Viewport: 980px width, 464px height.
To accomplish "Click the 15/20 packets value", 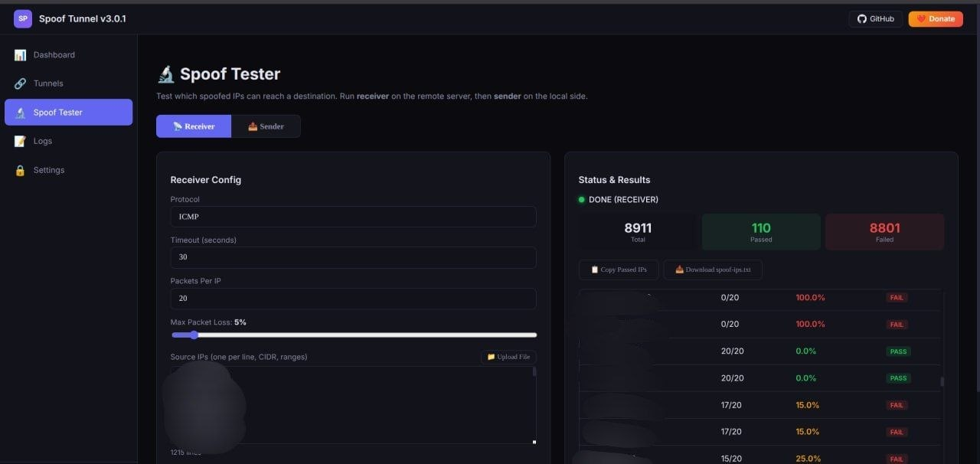I will tap(731, 459).
